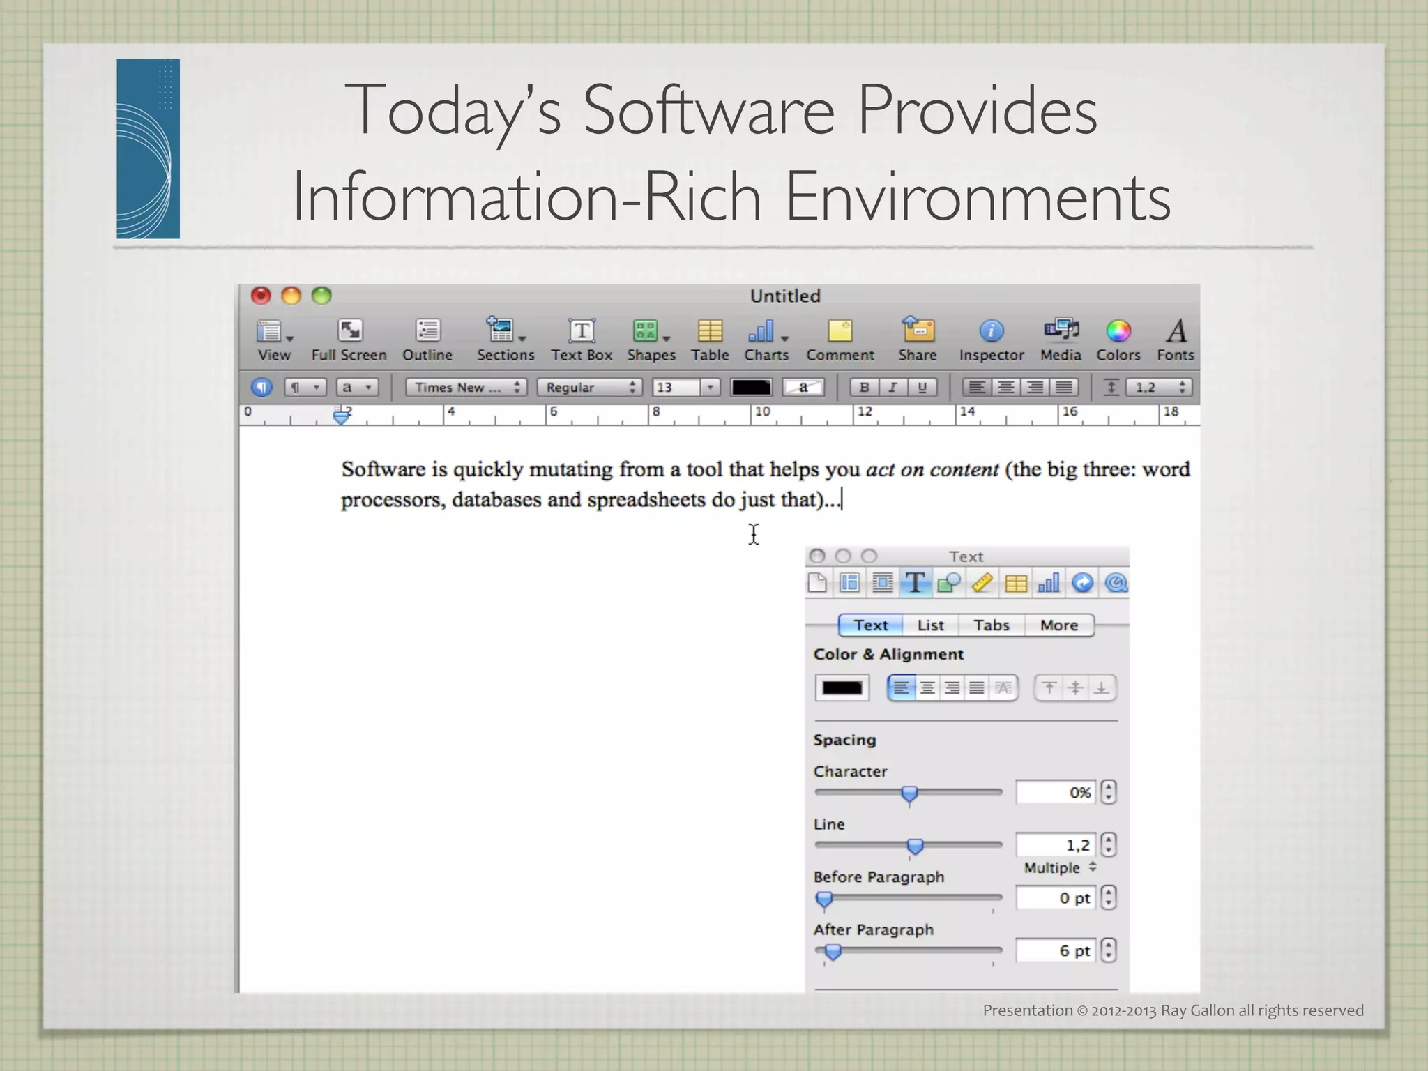Toggle Bold in format bar
Viewport: 1428px width, 1071px height.
tap(864, 387)
